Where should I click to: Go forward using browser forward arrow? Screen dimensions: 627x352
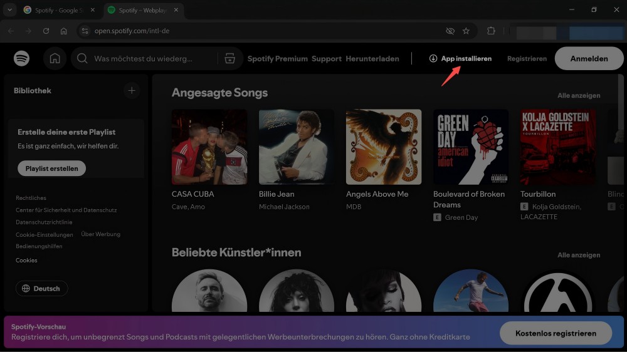28,31
